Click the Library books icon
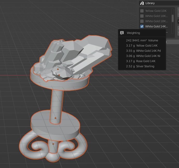 (x=142, y=3)
